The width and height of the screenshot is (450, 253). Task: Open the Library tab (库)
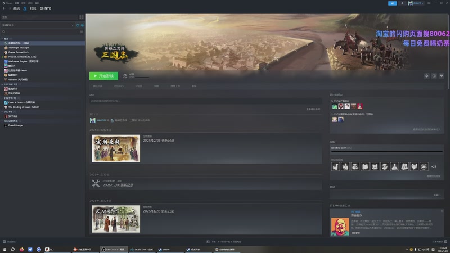point(25,8)
